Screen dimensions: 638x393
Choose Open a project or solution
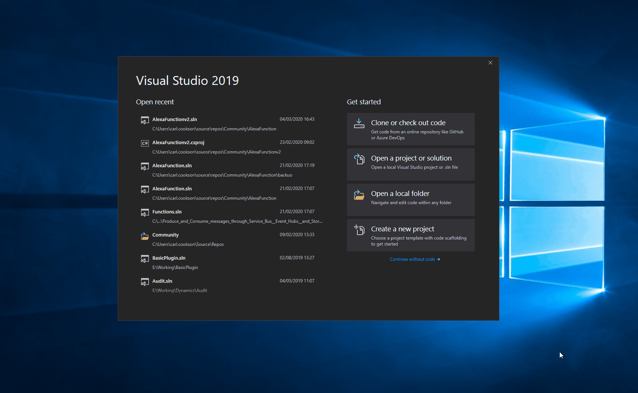coord(411,164)
